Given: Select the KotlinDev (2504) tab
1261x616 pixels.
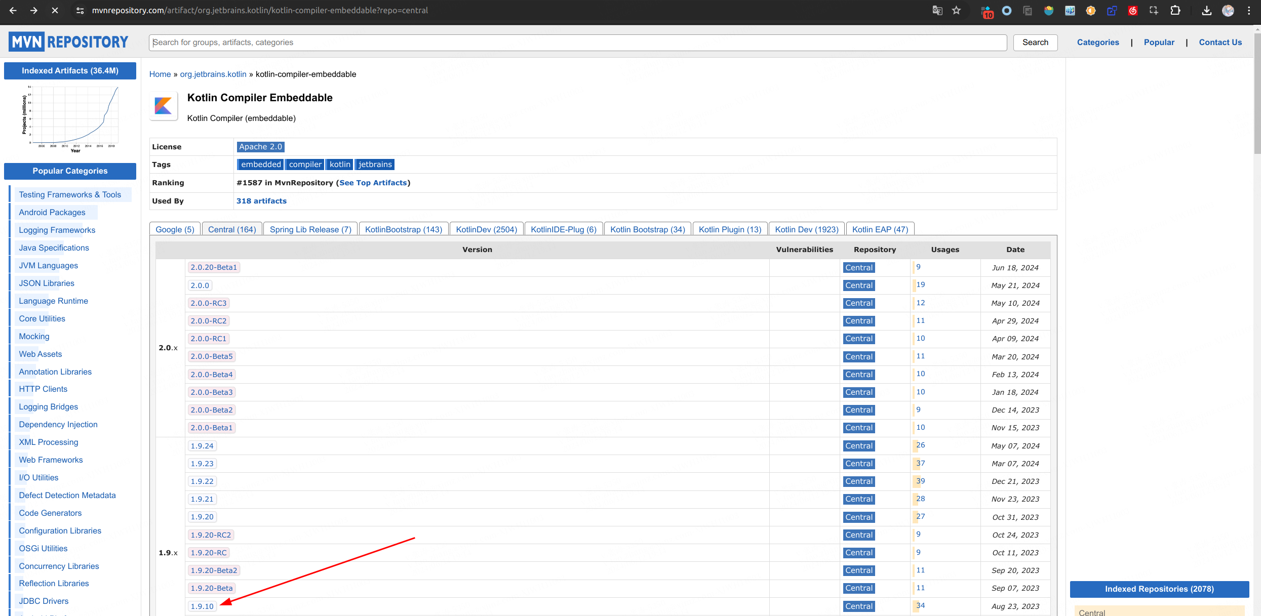Looking at the screenshot, I should (x=487, y=229).
